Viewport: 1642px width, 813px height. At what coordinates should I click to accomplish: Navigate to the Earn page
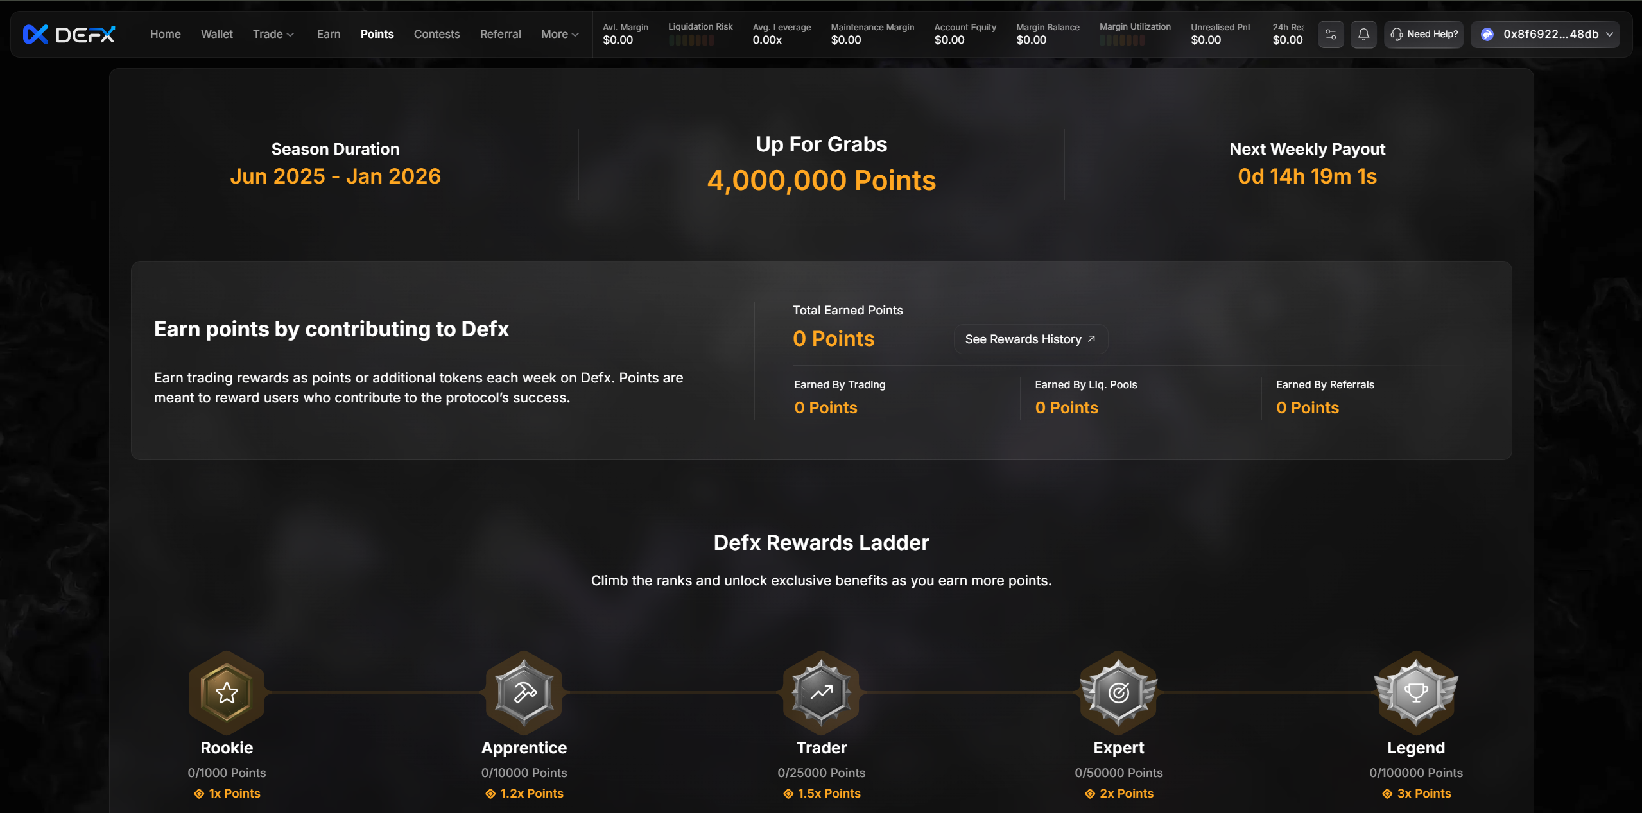point(329,34)
